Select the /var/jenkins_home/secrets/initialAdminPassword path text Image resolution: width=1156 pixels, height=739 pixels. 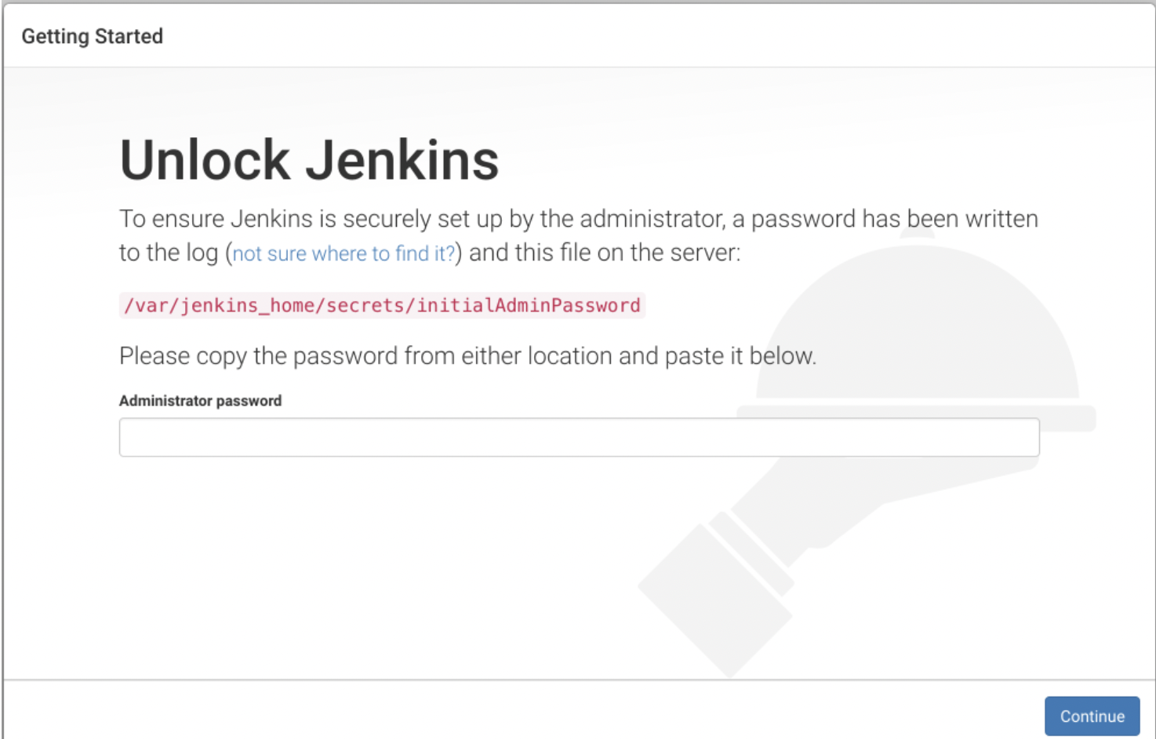tap(382, 305)
